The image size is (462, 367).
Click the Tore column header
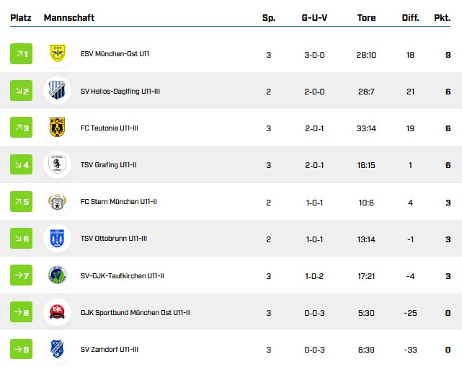pos(366,17)
